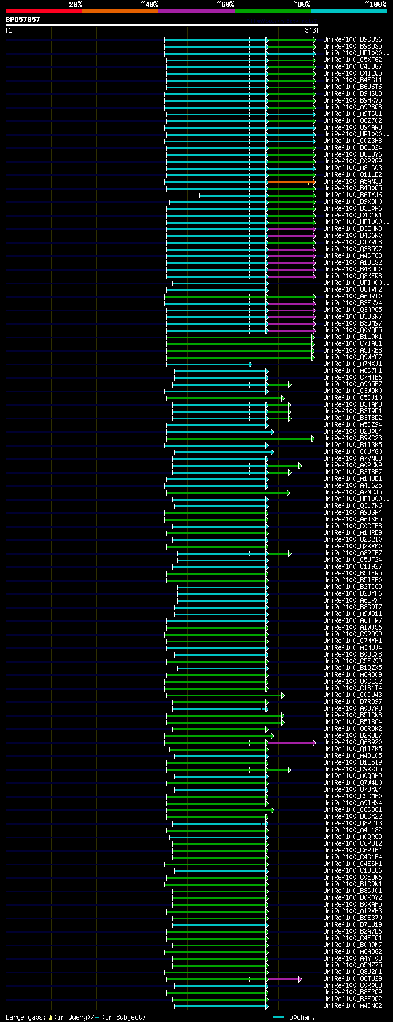Viewport: 393px width, 1022px height.
Task: Click the purple ~60% identity legend segment
Action: click(x=196, y=11)
